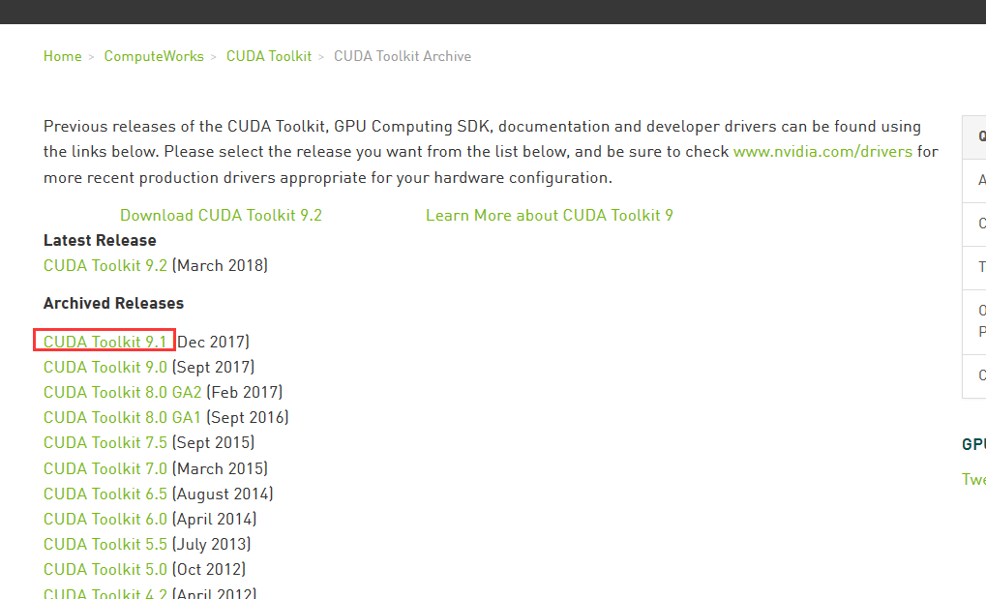986x599 pixels.
Task: Open CUDA Toolkit 5.0 link
Action: [105, 569]
